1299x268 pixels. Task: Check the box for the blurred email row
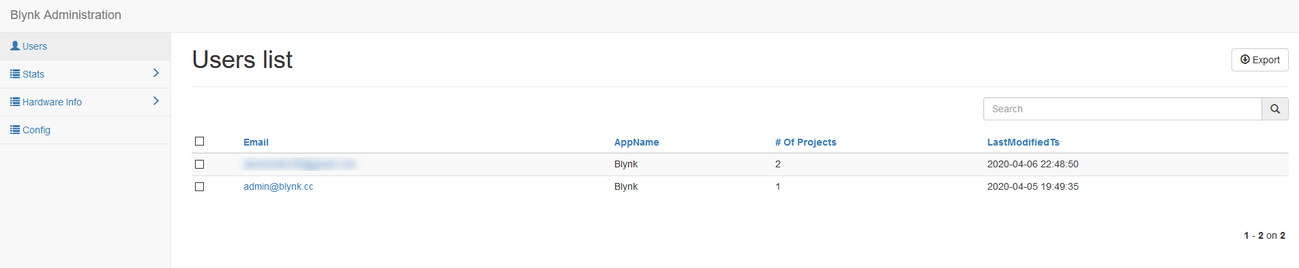tap(200, 164)
